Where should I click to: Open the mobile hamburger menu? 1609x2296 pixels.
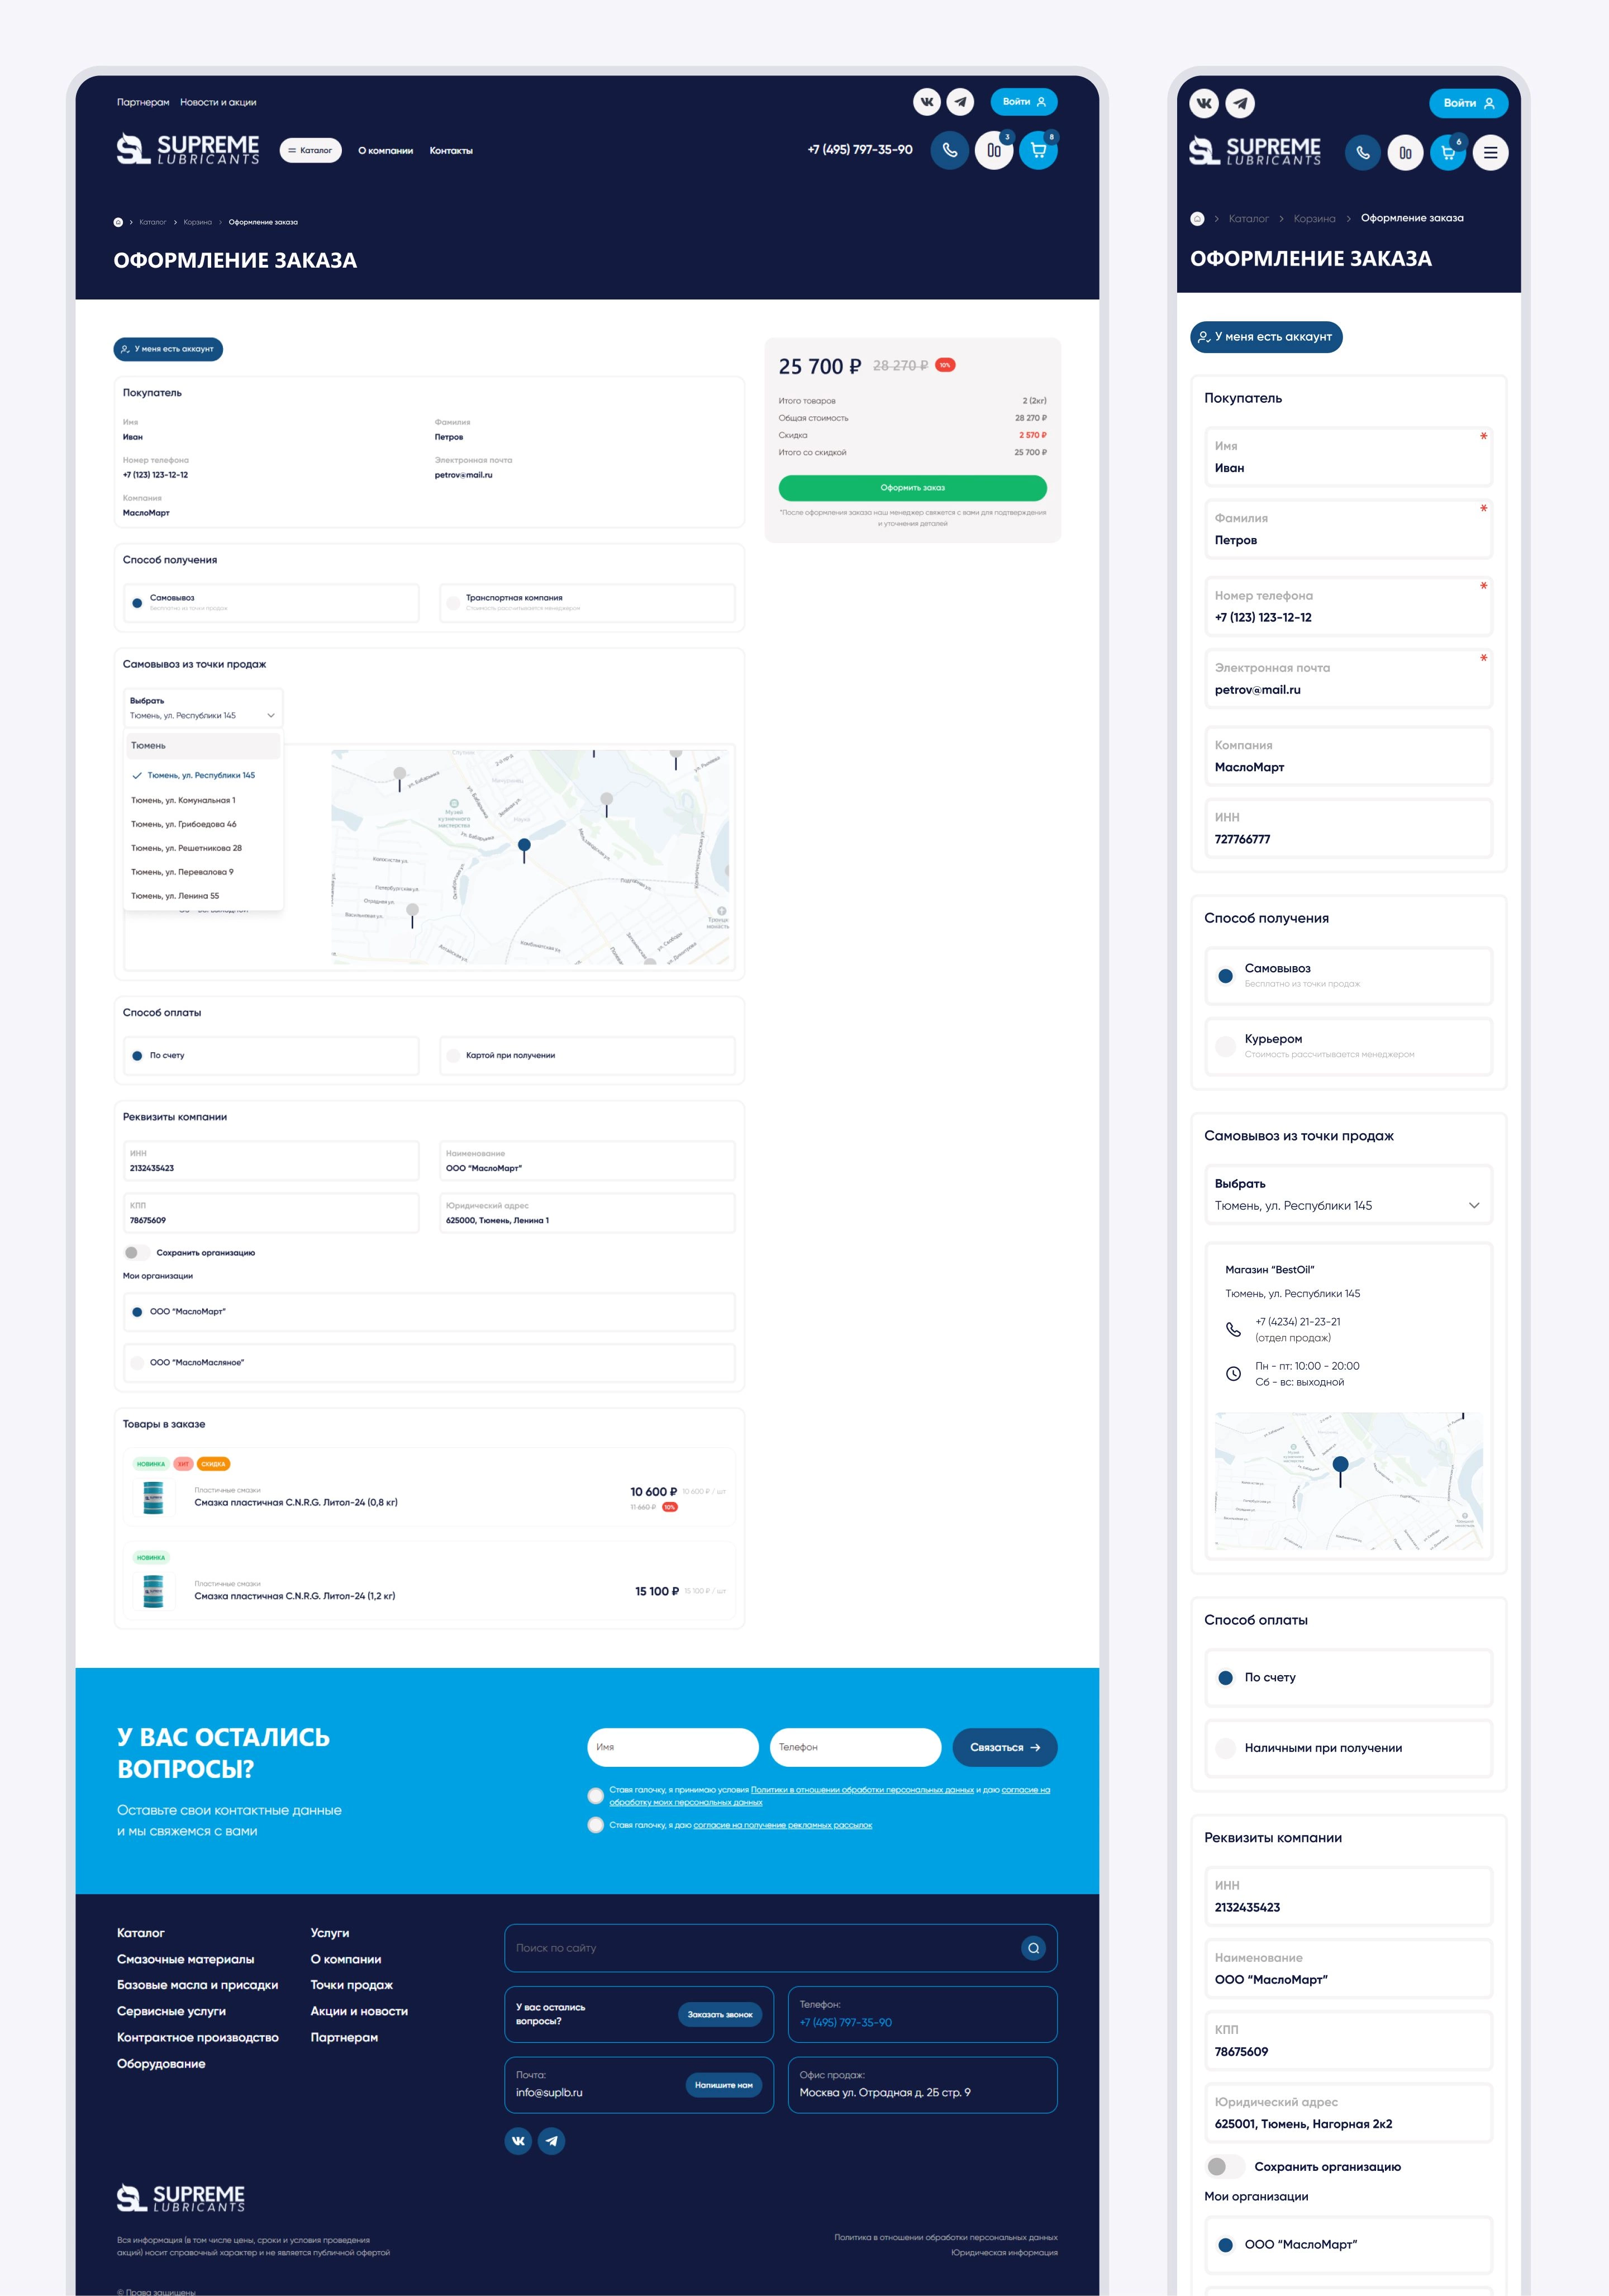(x=1490, y=153)
